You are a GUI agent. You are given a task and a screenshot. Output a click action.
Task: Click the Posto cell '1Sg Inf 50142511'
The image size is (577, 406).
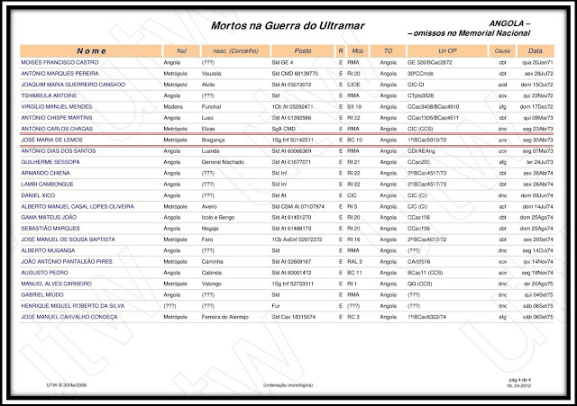292,140
